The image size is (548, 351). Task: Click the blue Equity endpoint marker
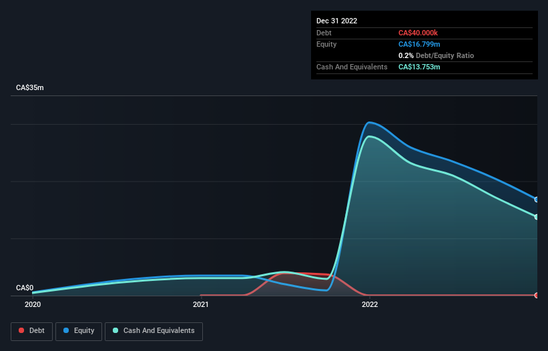(x=537, y=200)
